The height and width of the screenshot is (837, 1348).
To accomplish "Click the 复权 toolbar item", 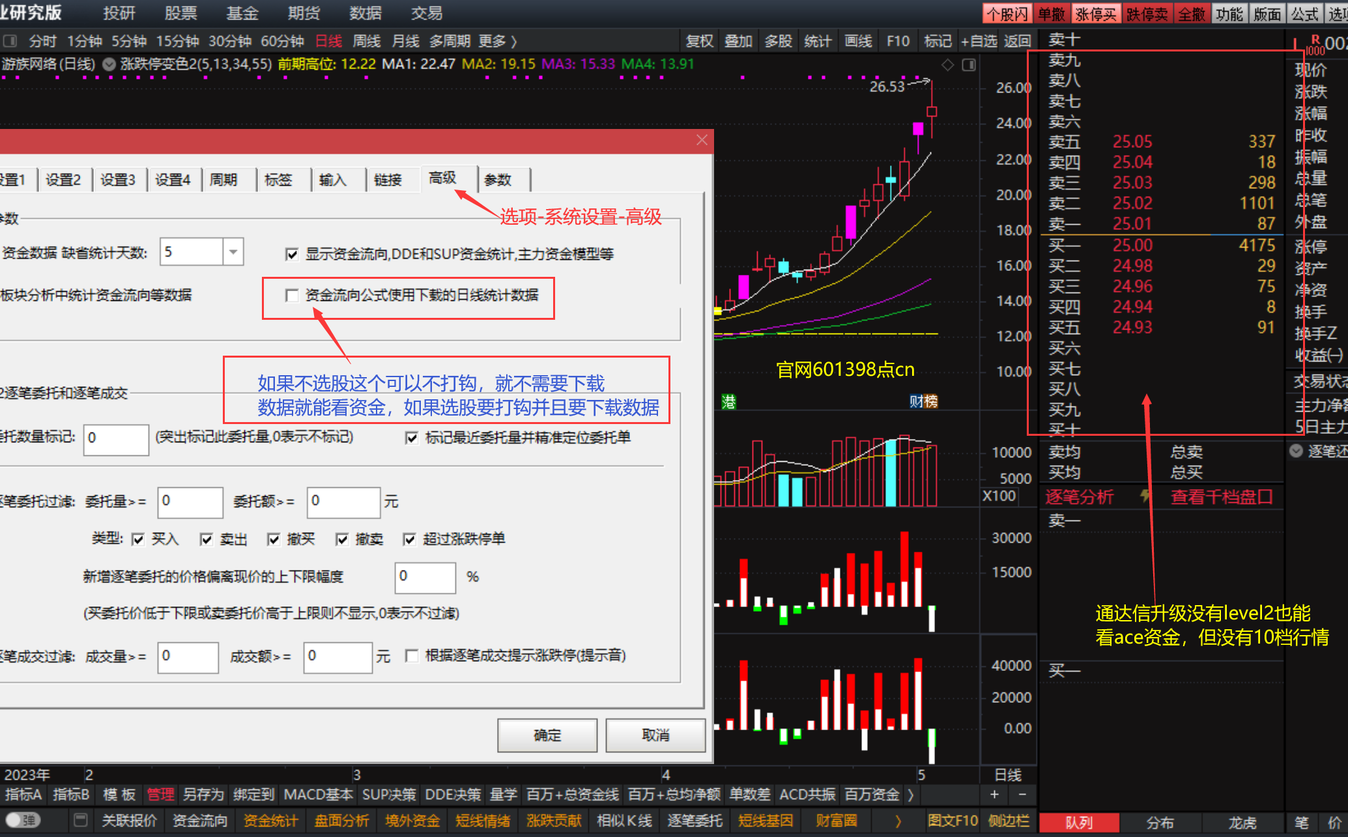I will pyautogui.click(x=700, y=41).
